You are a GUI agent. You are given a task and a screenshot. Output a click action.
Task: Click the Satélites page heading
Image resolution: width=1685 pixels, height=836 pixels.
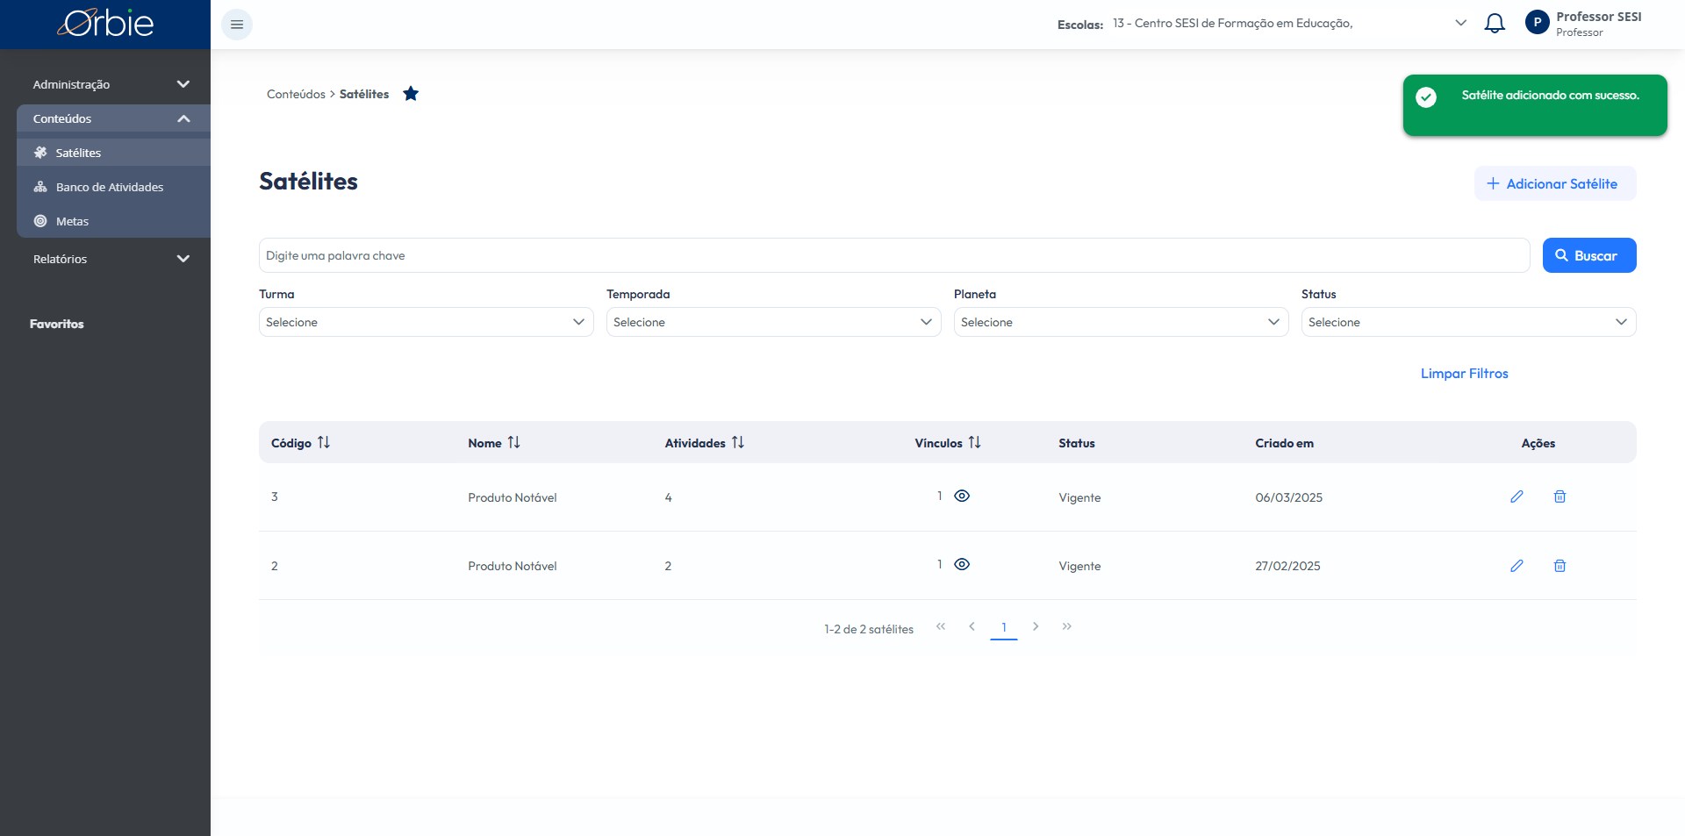pyautogui.click(x=308, y=181)
